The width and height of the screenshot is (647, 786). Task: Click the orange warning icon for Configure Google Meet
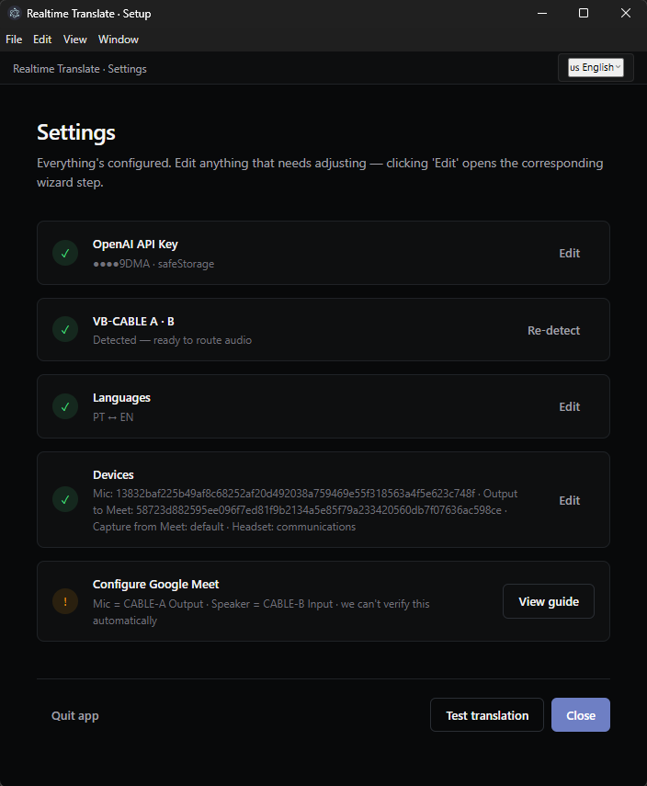[65, 601]
